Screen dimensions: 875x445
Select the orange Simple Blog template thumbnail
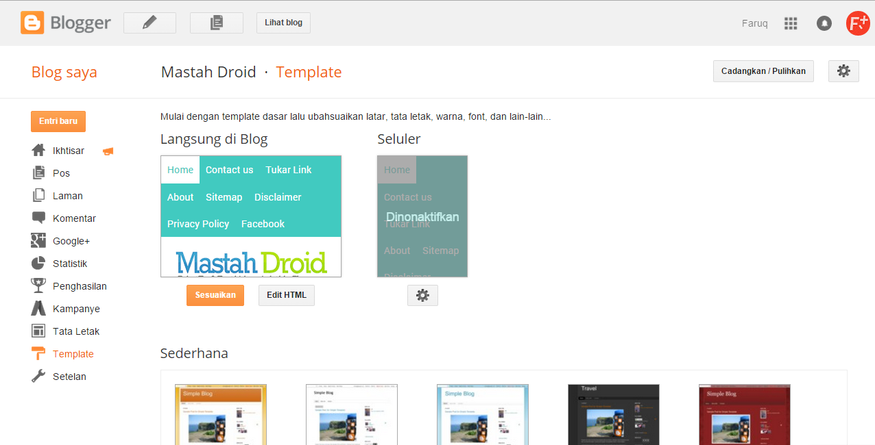tap(221, 414)
